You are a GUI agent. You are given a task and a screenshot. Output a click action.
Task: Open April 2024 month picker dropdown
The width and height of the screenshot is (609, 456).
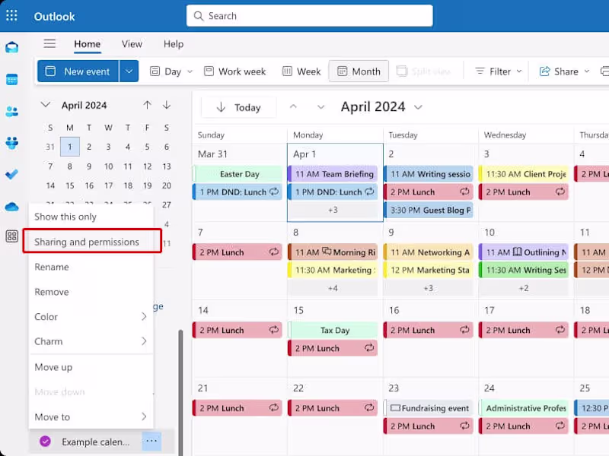pos(418,107)
